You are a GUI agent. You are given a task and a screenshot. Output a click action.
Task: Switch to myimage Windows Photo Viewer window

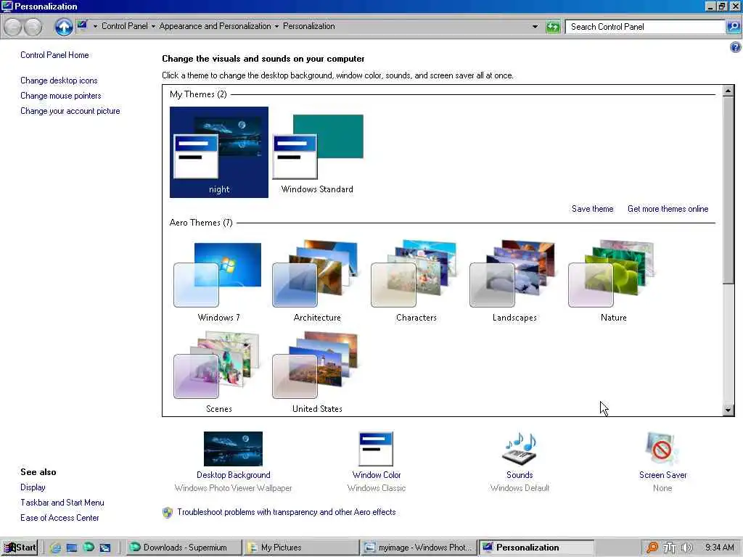pos(419,548)
